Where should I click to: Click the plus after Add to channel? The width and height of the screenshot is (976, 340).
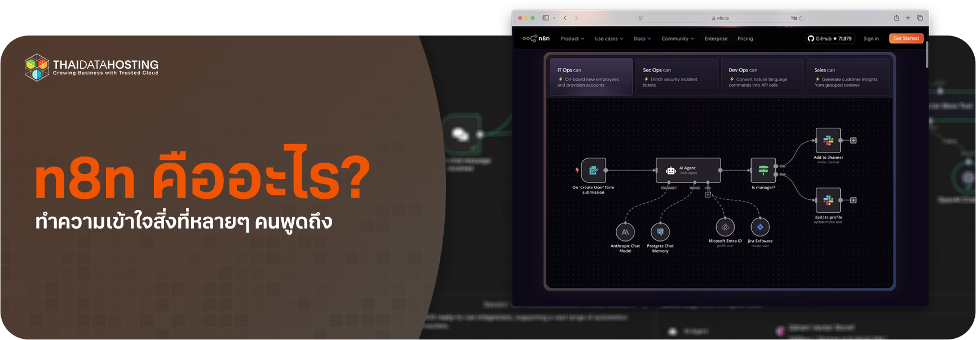854,140
